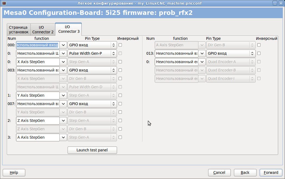Viewport: 285px width, 179px height.
Task: Change pin type selector for row 013
Action: point(231,53)
